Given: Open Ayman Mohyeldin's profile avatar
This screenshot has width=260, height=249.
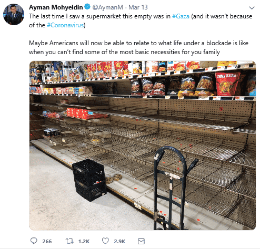Looking at the screenshot, I should coord(14,14).
